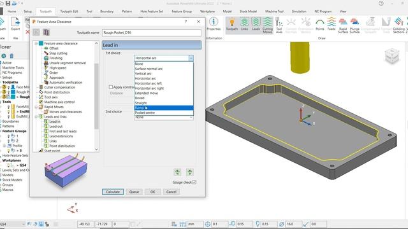Toggle the Links draw icon
Viewport: 408px width, 229px height.
(244, 24)
